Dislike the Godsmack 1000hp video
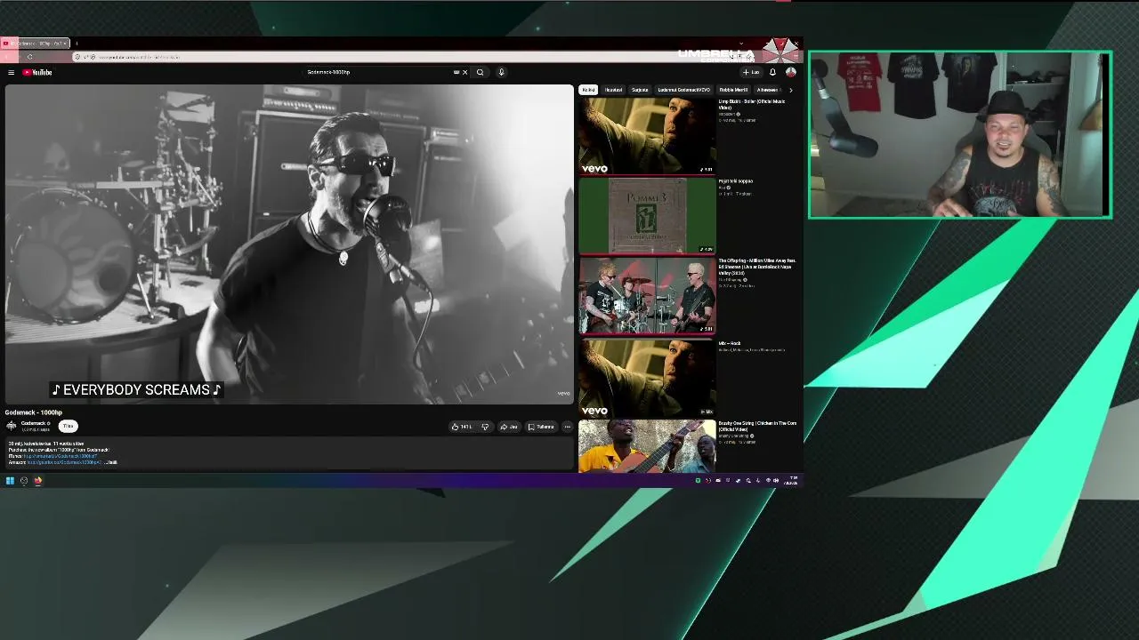The image size is (1139, 640). 485,427
